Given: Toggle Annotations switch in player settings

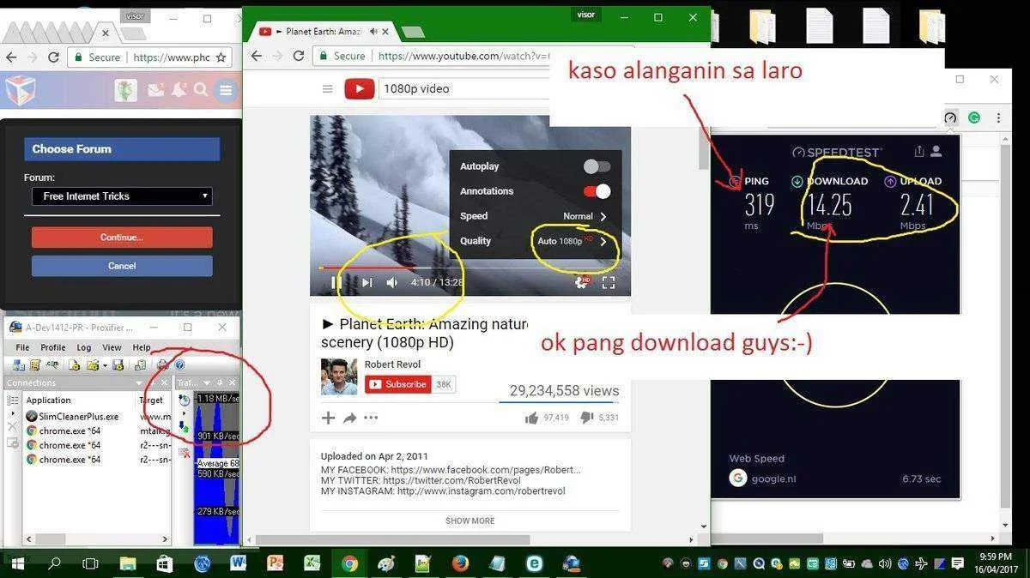Looking at the screenshot, I should point(597,191).
